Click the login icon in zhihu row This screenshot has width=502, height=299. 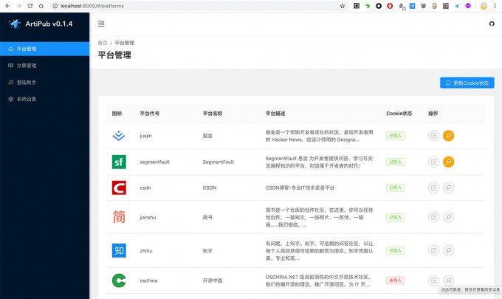pyautogui.click(x=434, y=251)
